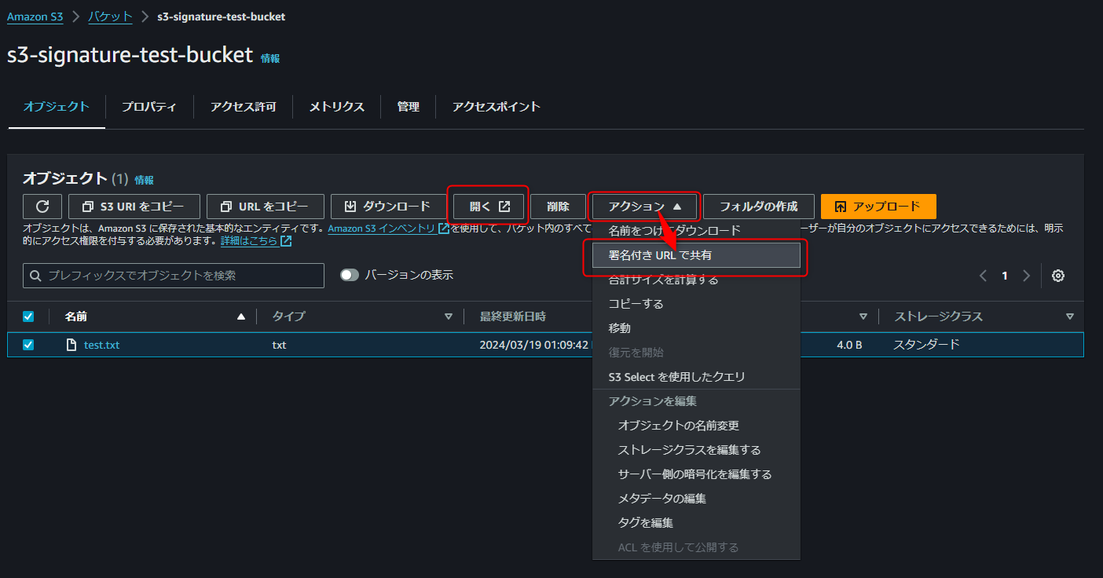Image resolution: width=1103 pixels, height=578 pixels.
Task: Click the search magnifier icon
Action: click(x=35, y=276)
